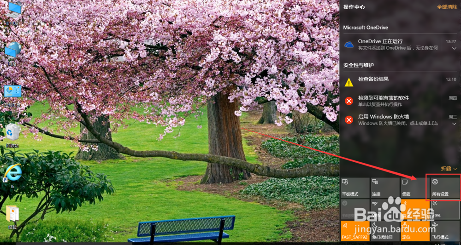Toggle Airplane mode (飞行模式) tile
The width and height of the screenshot is (461, 245).
[x=445, y=231]
